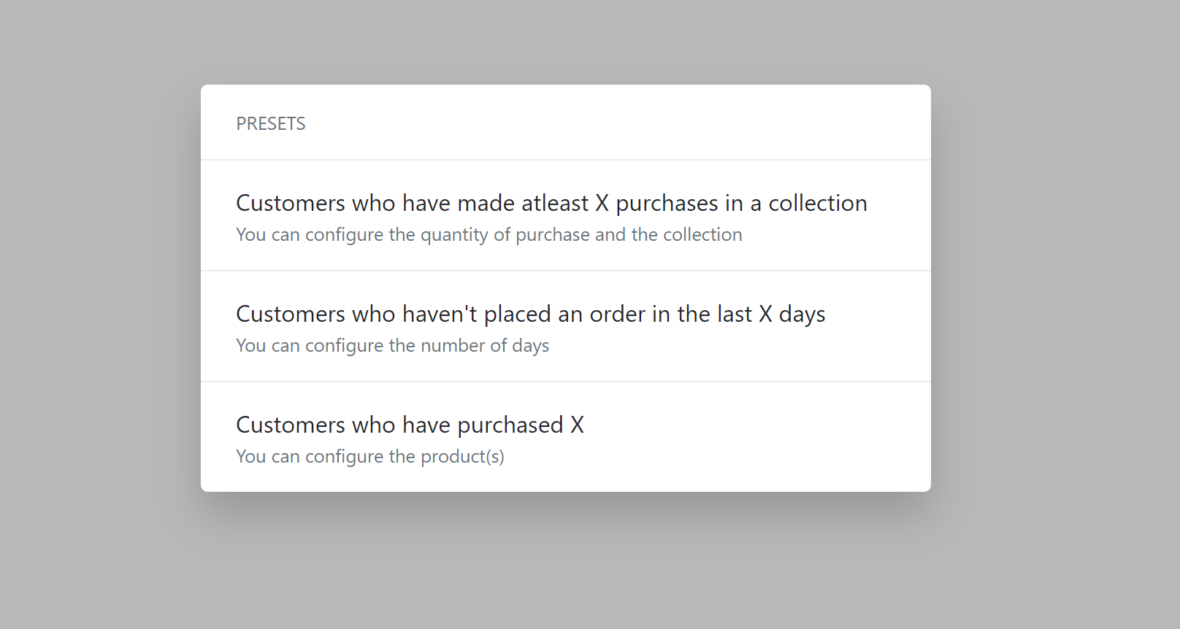The width and height of the screenshot is (1180, 629).
Task: Click 'You can configure the number of days' text
Action: (392, 346)
